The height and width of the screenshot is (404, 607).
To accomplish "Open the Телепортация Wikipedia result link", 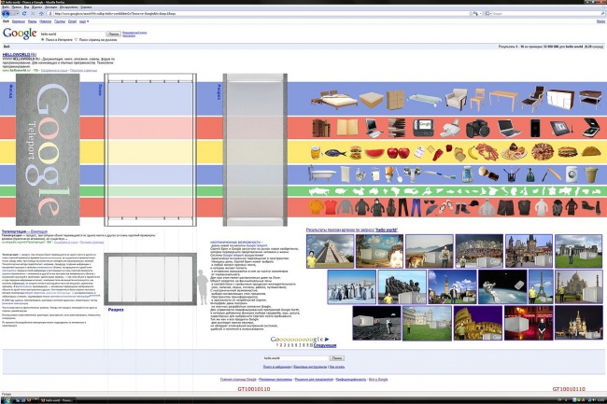I will 24,231.
